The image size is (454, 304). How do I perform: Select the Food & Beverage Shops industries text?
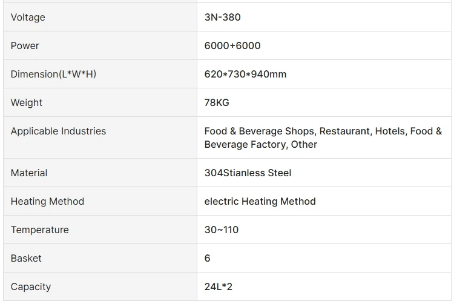coord(260,131)
